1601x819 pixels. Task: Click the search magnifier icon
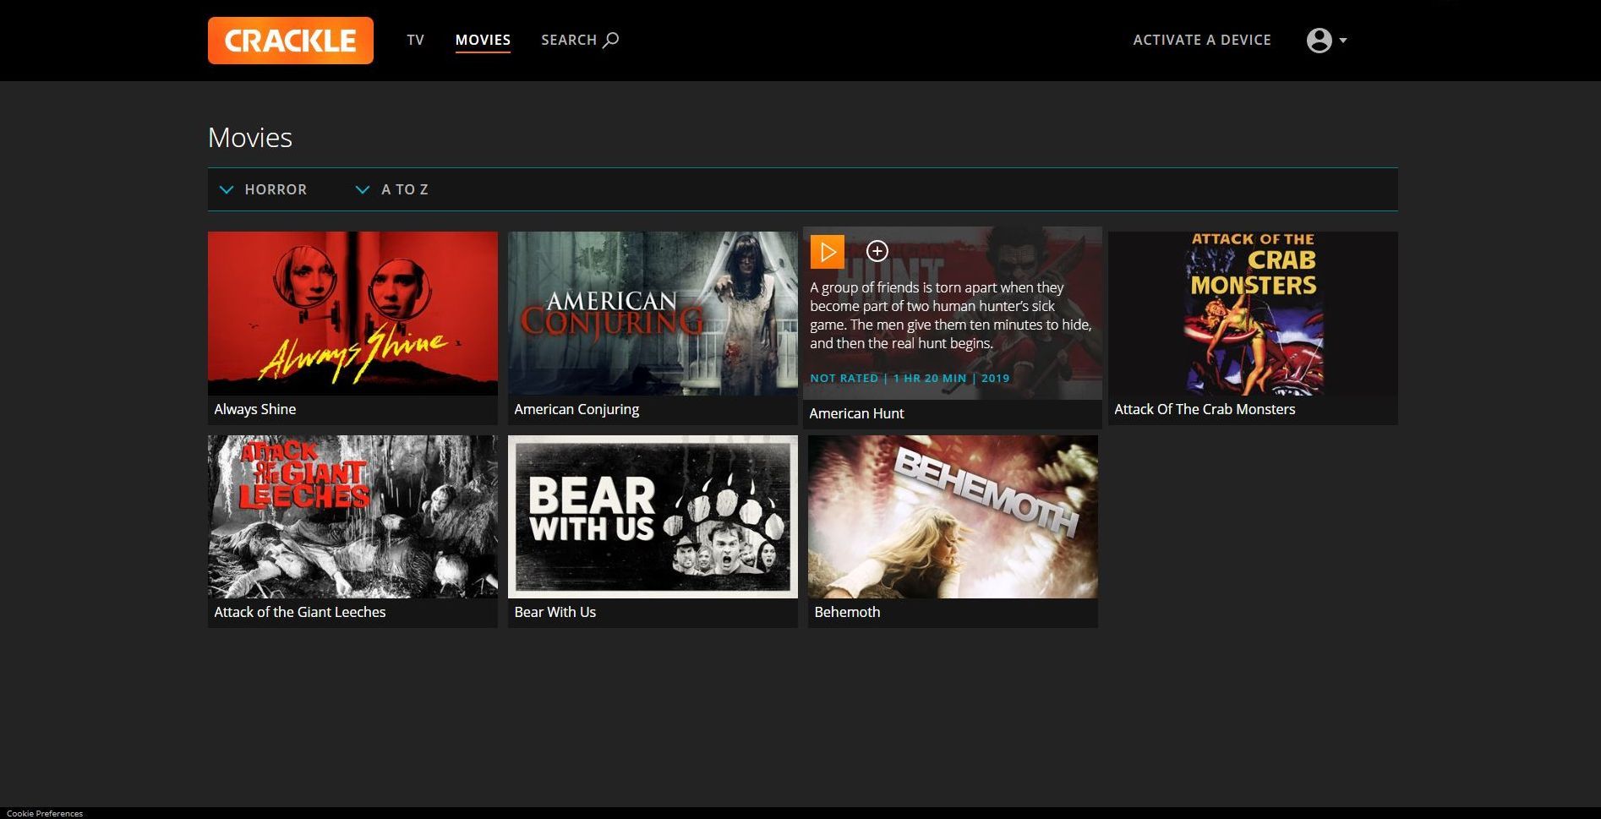click(611, 40)
